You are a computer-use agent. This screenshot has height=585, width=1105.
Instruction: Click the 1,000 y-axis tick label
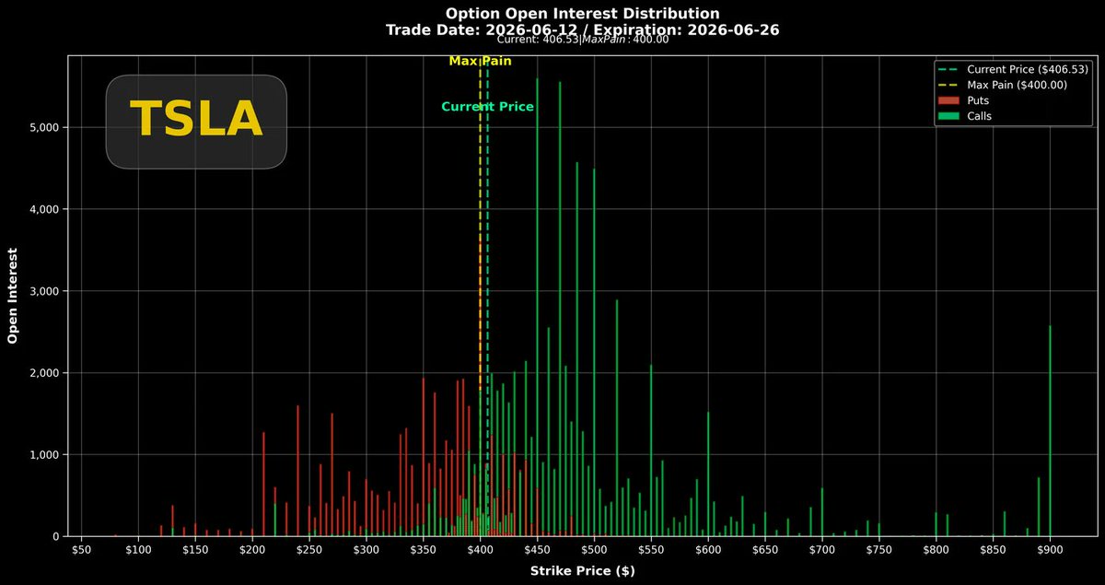click(46, 455)
